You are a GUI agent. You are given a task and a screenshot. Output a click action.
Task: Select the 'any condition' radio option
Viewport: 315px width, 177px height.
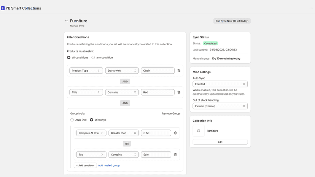[x=93, y=57]
